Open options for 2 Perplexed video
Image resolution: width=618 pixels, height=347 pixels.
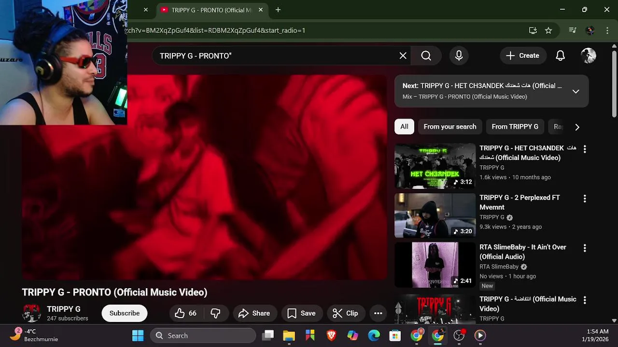[585, 199]
